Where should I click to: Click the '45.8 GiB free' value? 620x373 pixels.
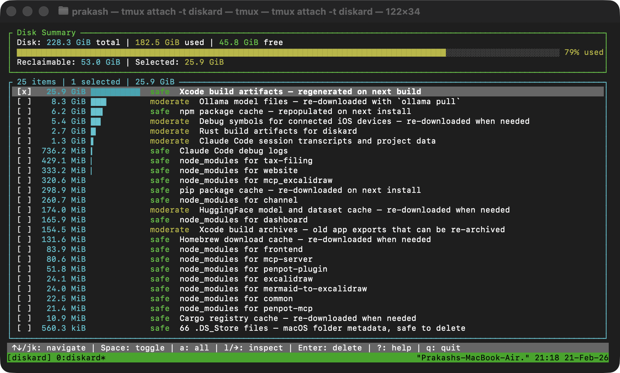[251, 42]
